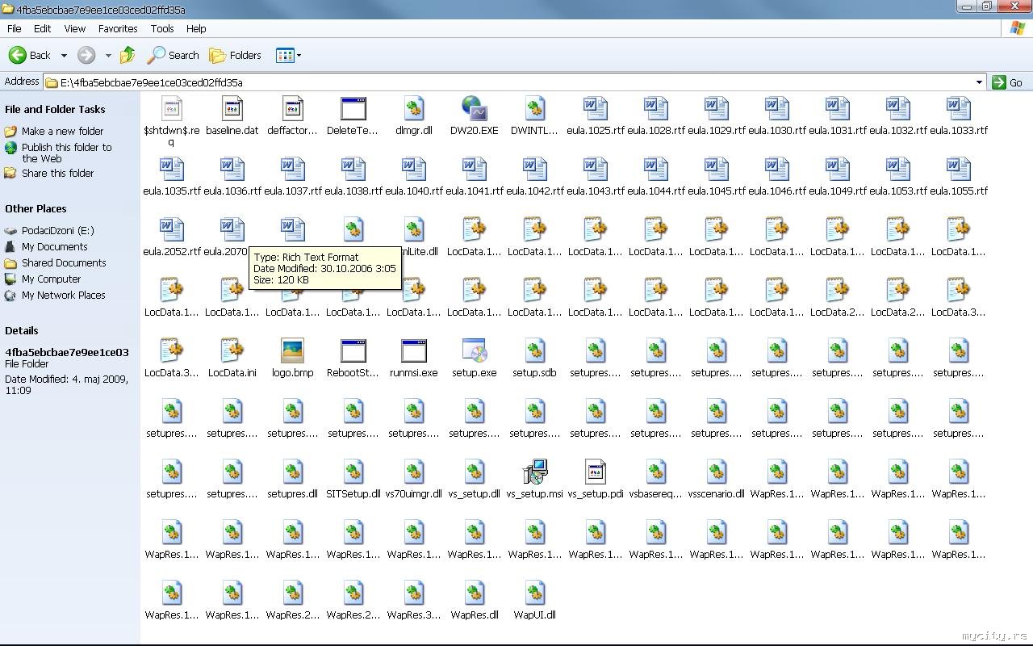Viewport: 1033px width, 646px height.
Task: Expand the address bar dropdown
Action: coord(979,82)
